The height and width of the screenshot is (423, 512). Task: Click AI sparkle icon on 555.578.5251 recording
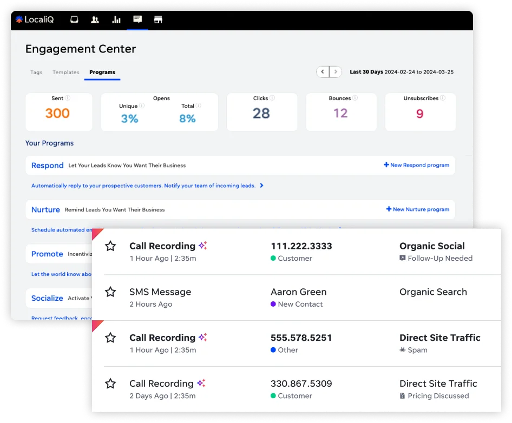pyautogui.click(x=203, y=337)
